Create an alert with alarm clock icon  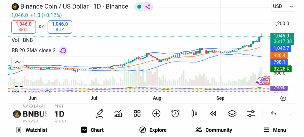175,113
